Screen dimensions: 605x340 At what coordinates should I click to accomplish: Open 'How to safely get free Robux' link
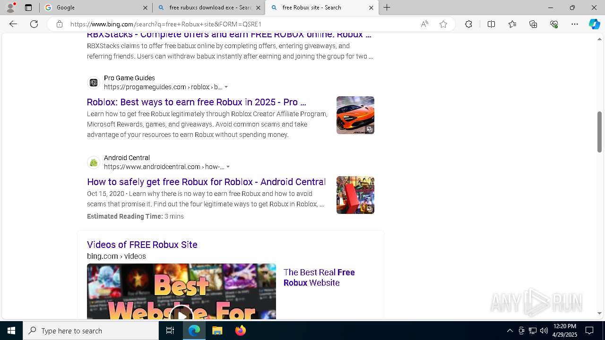pyautogui.click(x=207, y=182)
